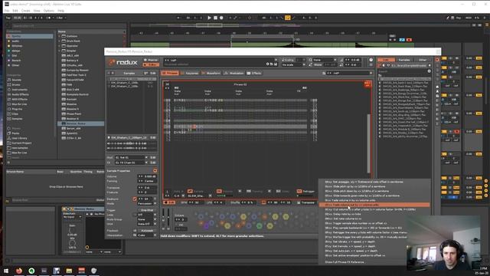Click the Macros button in Redux

tap(151, 60)
